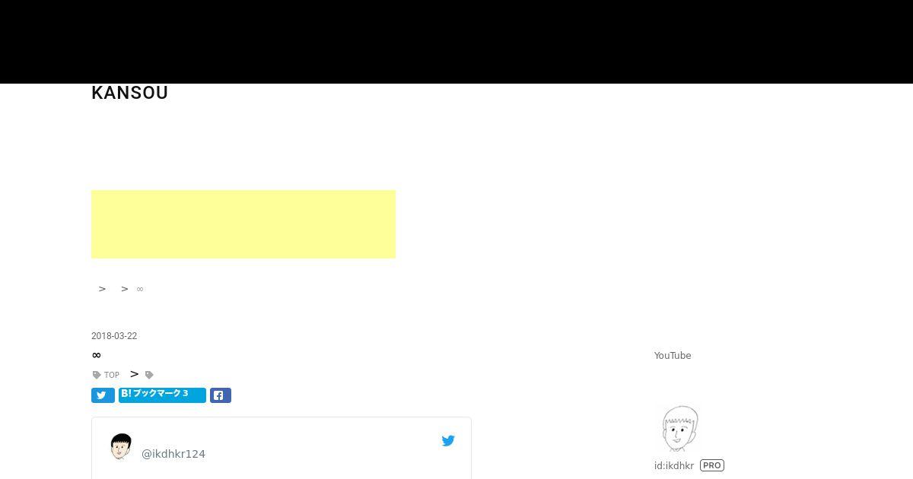The image size is (913, 479).
Task: Click the second tag icon after the arrow
Action: point(149,375)
